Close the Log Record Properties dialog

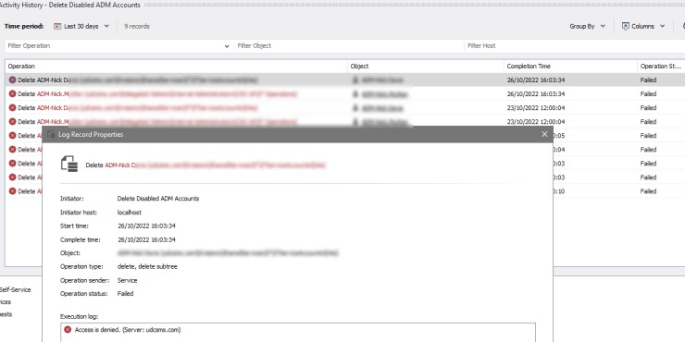(x=544, y=134)
